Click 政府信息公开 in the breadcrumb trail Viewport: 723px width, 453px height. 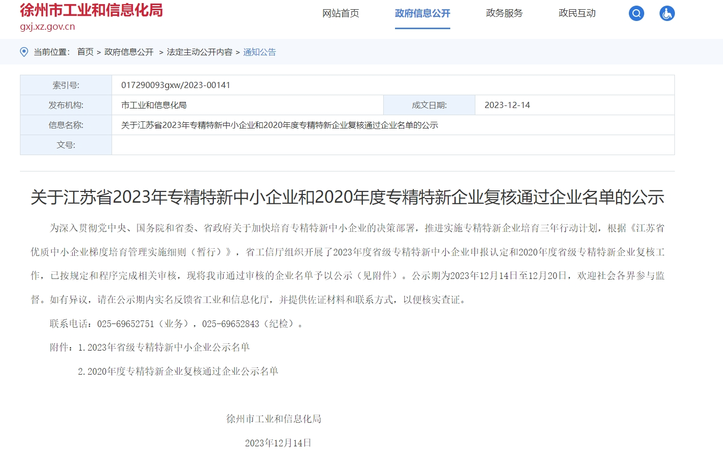pos(129,52)
